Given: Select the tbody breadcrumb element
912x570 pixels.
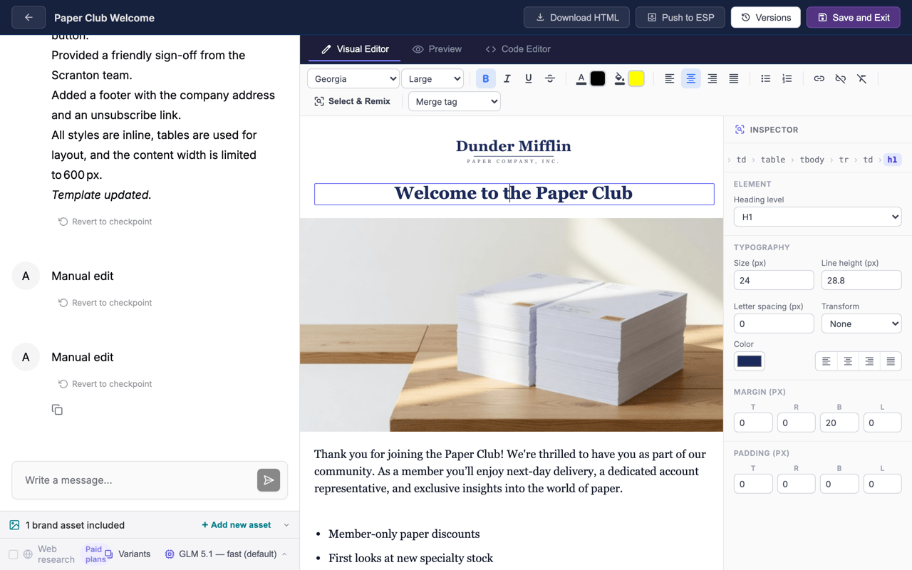Looking at the screenshot, I should pos(812,160).
